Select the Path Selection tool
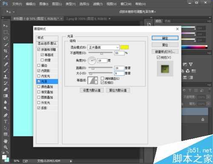Viewport: 213px width, 164px height. point(6,128)
